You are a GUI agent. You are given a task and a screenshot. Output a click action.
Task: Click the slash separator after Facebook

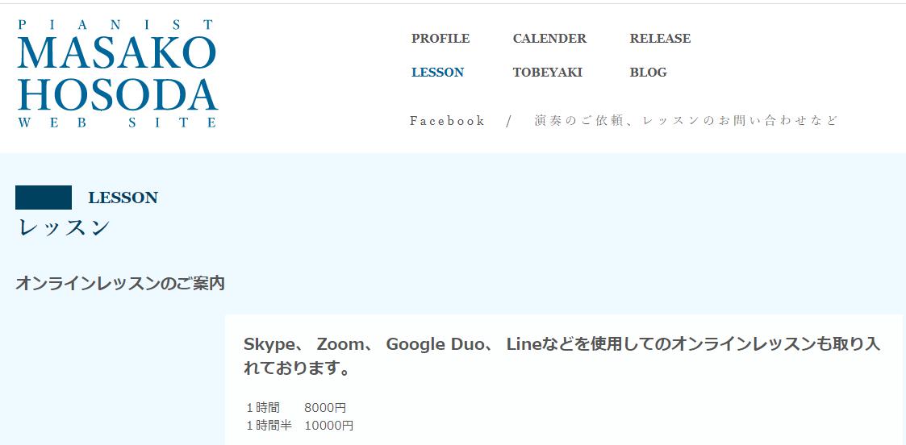point(509,121)
